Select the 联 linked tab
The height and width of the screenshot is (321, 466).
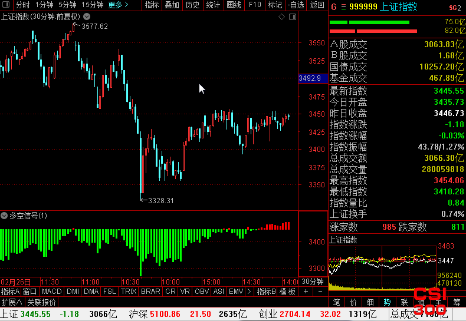[x=404, y=302]
